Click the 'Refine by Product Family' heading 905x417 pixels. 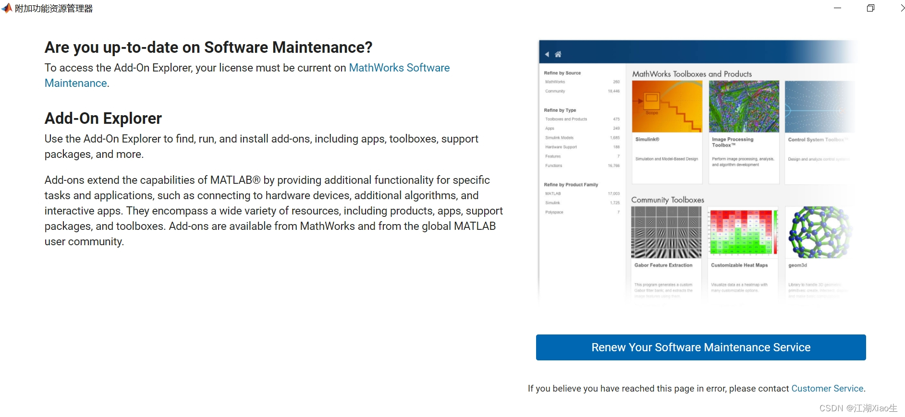pyautogui.click(x=571, y=185)
